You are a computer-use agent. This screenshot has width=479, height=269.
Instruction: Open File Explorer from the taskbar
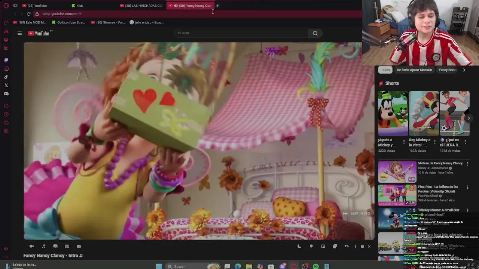point(249,266)
